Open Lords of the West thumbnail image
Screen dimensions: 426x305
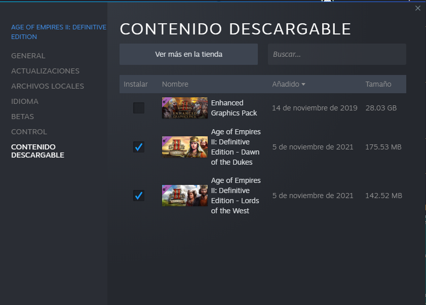coord(185,196)
